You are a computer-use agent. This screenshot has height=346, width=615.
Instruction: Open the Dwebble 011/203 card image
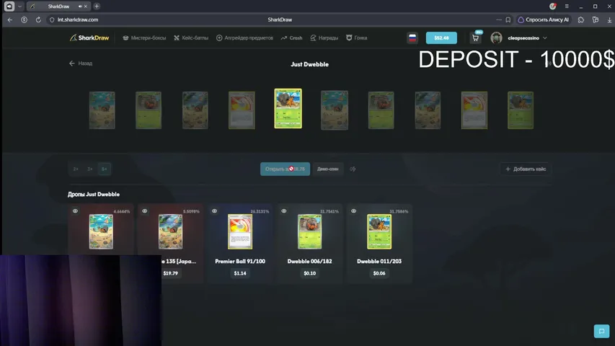[379, 231]
